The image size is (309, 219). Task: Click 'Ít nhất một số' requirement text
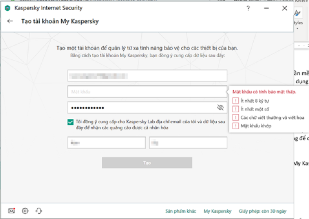[255, 109]
